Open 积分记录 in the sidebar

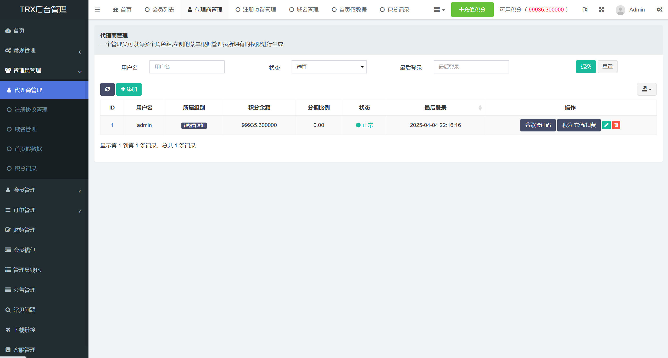[25, 169]
